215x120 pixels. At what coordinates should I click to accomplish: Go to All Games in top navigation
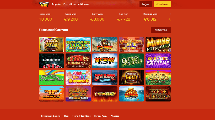tap(83, 4)
